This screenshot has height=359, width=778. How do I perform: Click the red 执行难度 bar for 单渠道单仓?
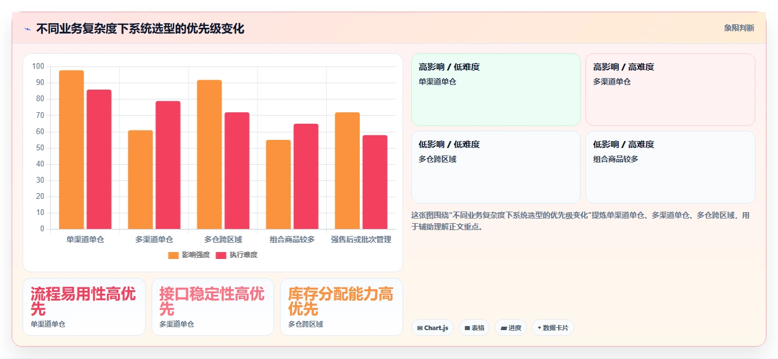pos(99,160)
